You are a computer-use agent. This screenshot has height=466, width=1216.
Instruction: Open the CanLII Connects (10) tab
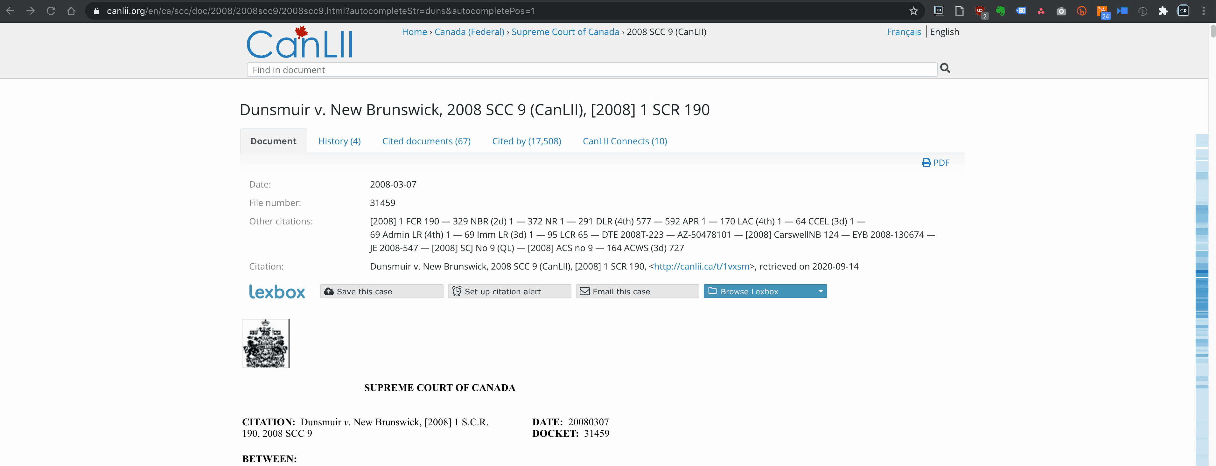(x=625, y=141)
